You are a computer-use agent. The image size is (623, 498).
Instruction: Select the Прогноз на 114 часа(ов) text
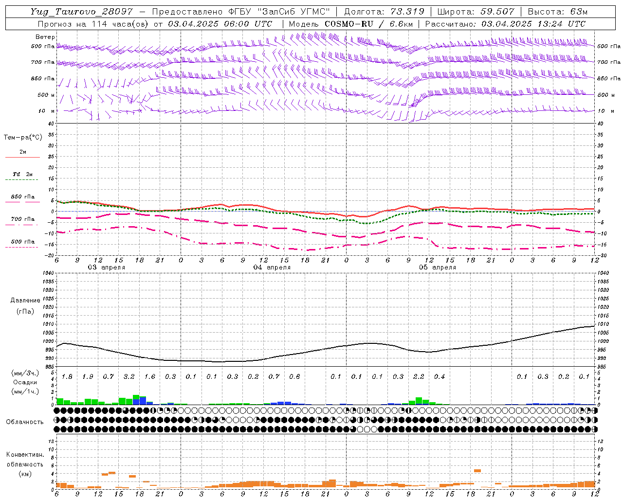tap(93, 24)
